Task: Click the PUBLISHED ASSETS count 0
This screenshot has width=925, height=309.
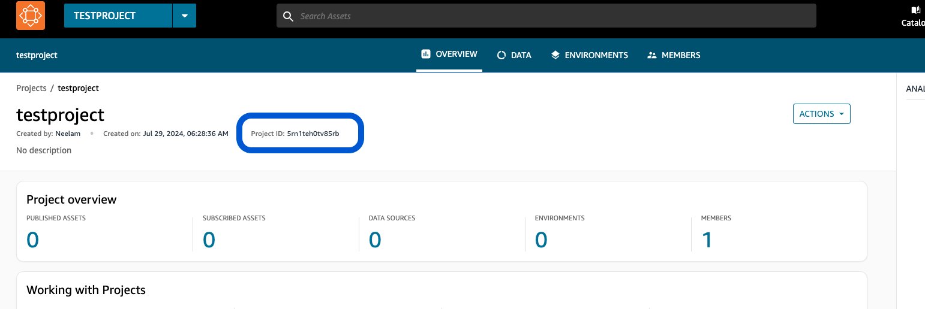Action: point(33,240)
